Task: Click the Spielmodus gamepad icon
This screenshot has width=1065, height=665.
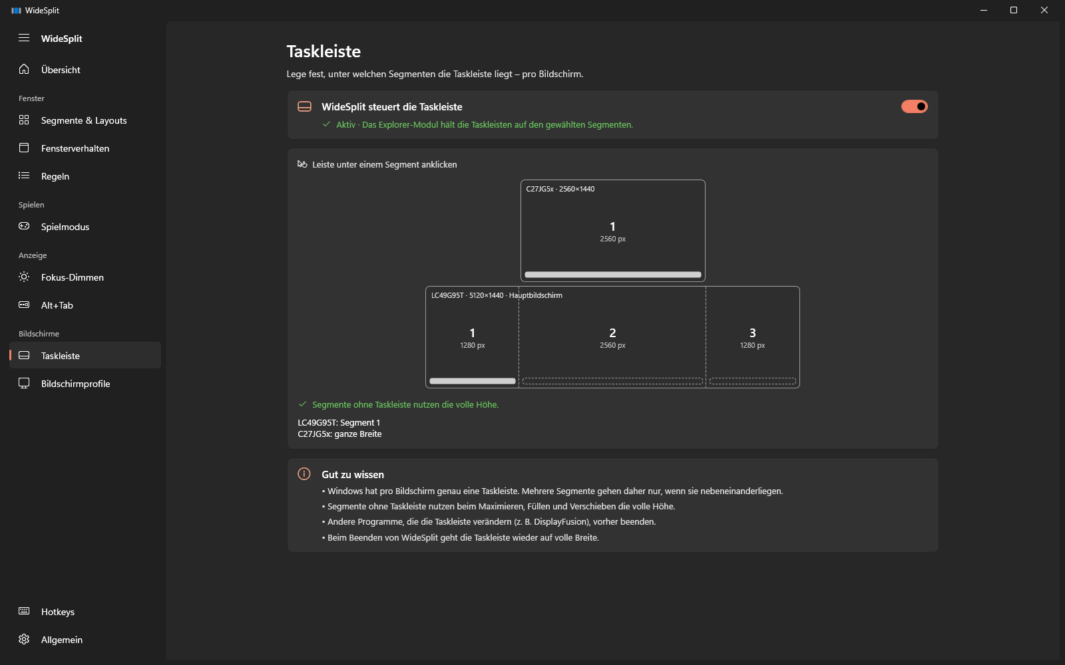Action: point(24,226)
